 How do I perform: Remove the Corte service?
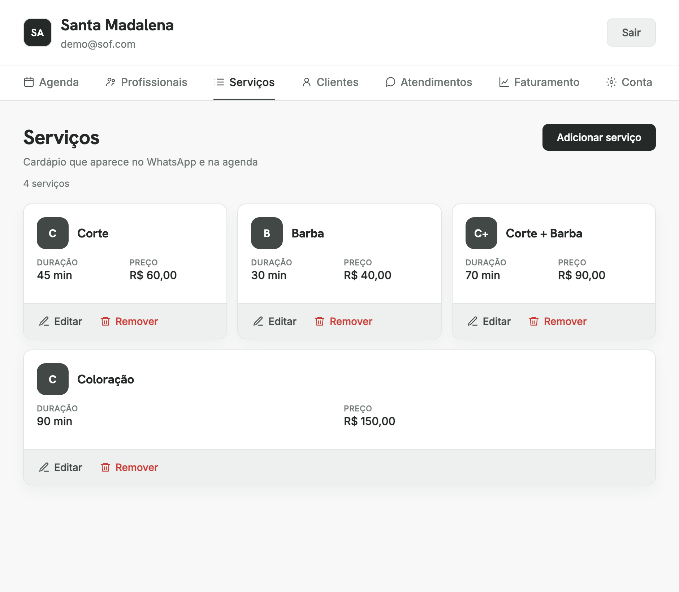tap(129, 321)
